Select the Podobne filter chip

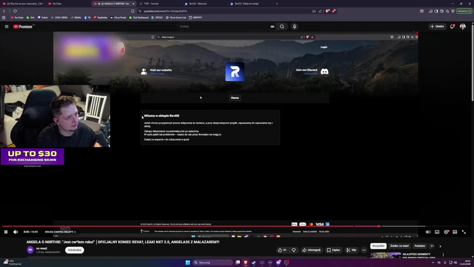[420, 246]
